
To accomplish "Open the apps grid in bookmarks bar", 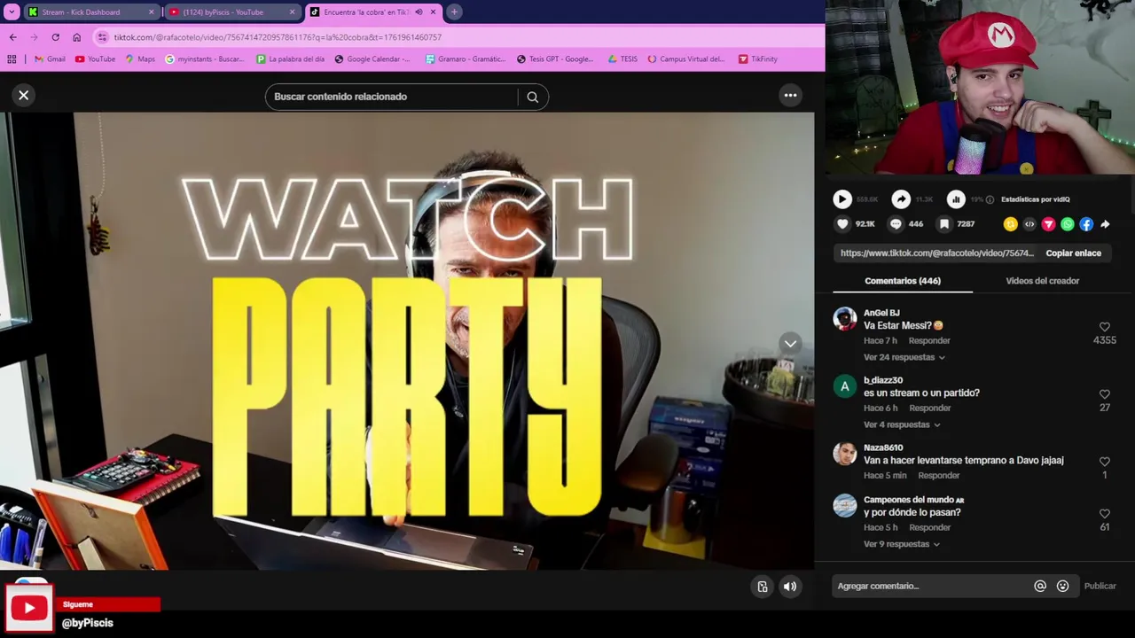I will (x=12, y=59).
